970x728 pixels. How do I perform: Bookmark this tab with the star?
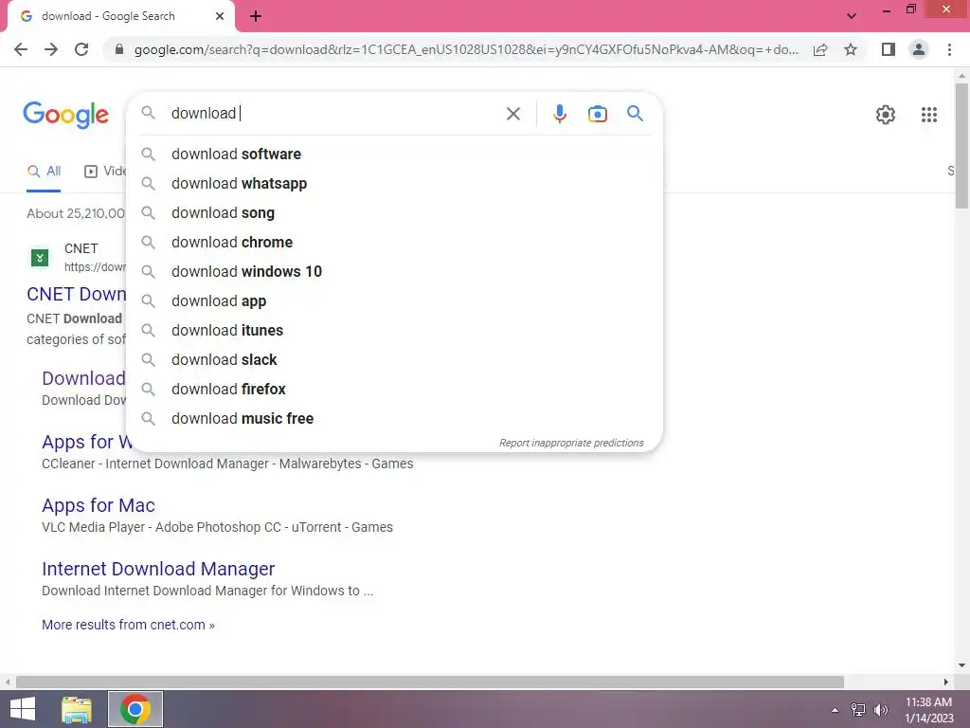coord(851,49)
